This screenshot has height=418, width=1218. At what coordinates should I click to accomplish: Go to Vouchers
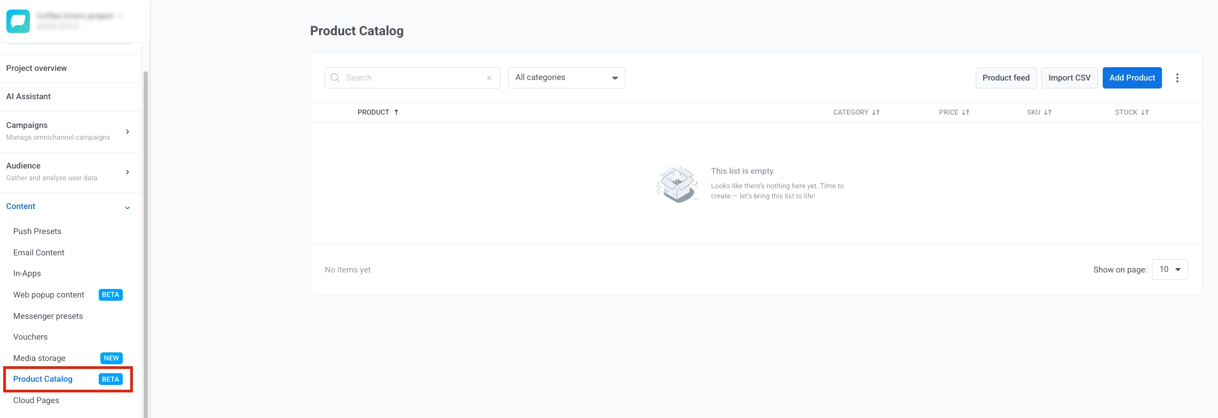coord(30,337)
